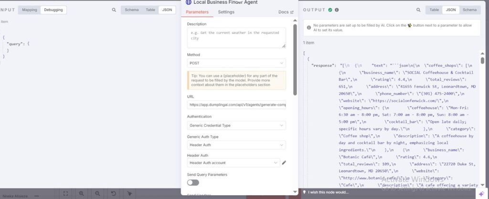Show output as Schema view
This screenshot has width=489, height=199.
click(x=469, y=10)
